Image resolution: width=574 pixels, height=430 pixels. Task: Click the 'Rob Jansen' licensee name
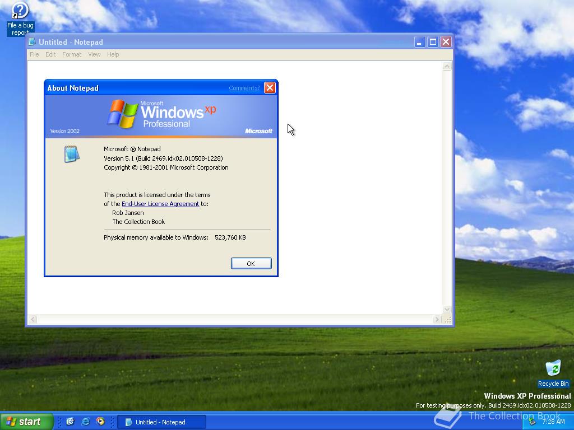128,213
